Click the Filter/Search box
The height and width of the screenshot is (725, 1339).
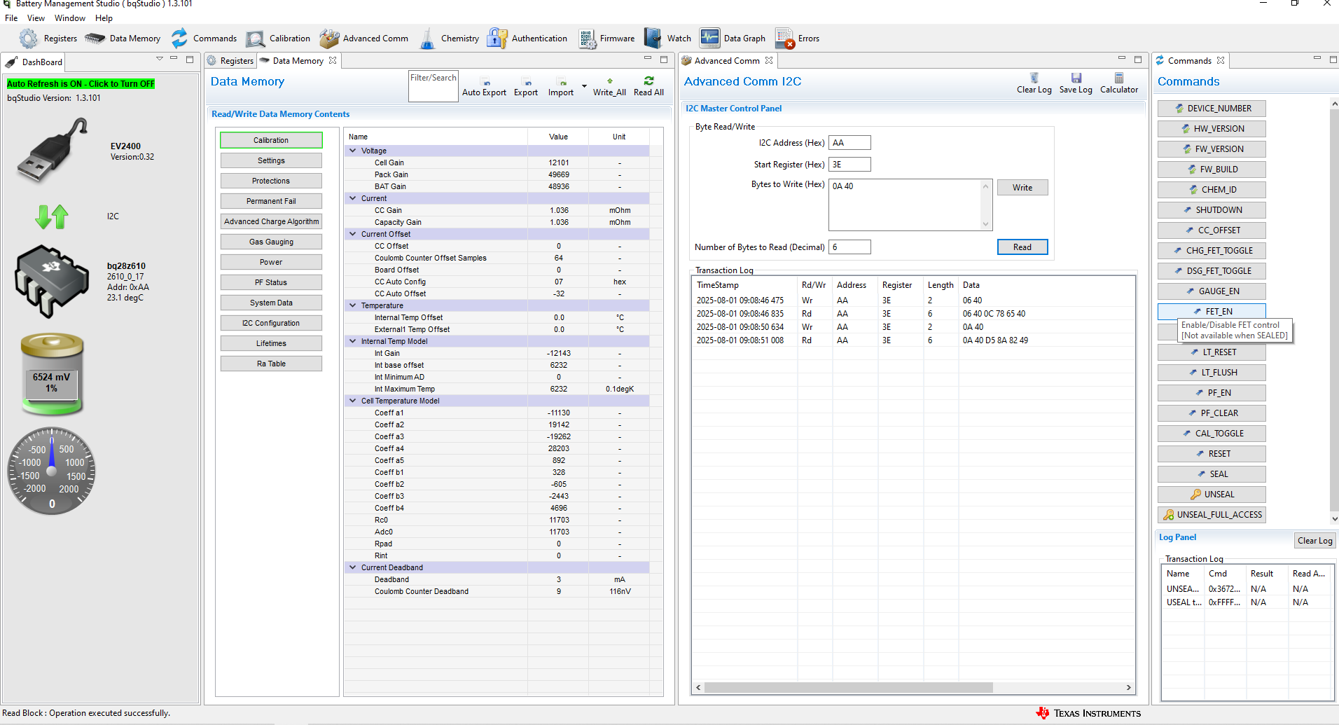click(x=433, y=86)
